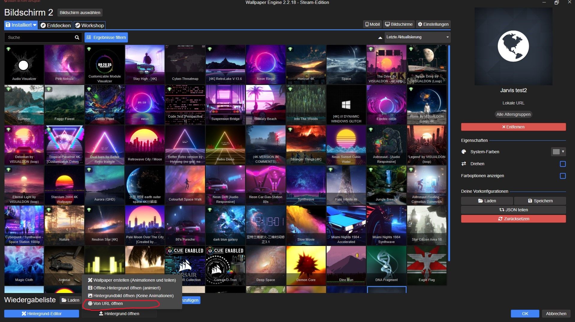This screenshot has height=322, width=575.
Task: Open the Letzte Aktualisierung sort dropdown
Action: click(x=417, y=37)
